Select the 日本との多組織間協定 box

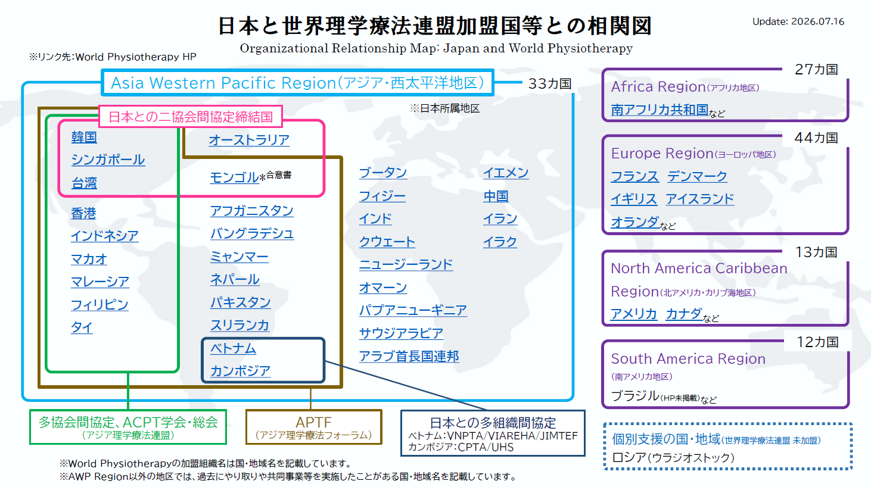[x=493, y=433]
